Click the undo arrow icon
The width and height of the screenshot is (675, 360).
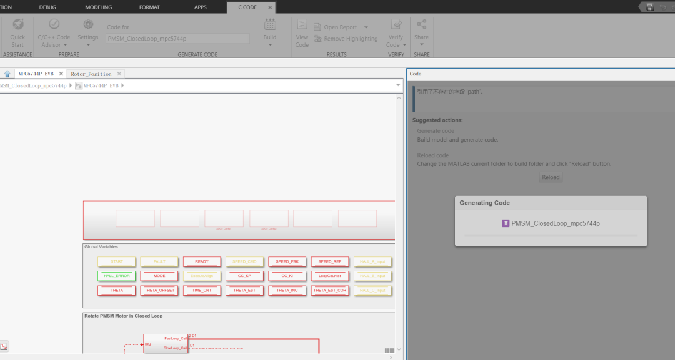pyautogui.click(x=663, y=7)
